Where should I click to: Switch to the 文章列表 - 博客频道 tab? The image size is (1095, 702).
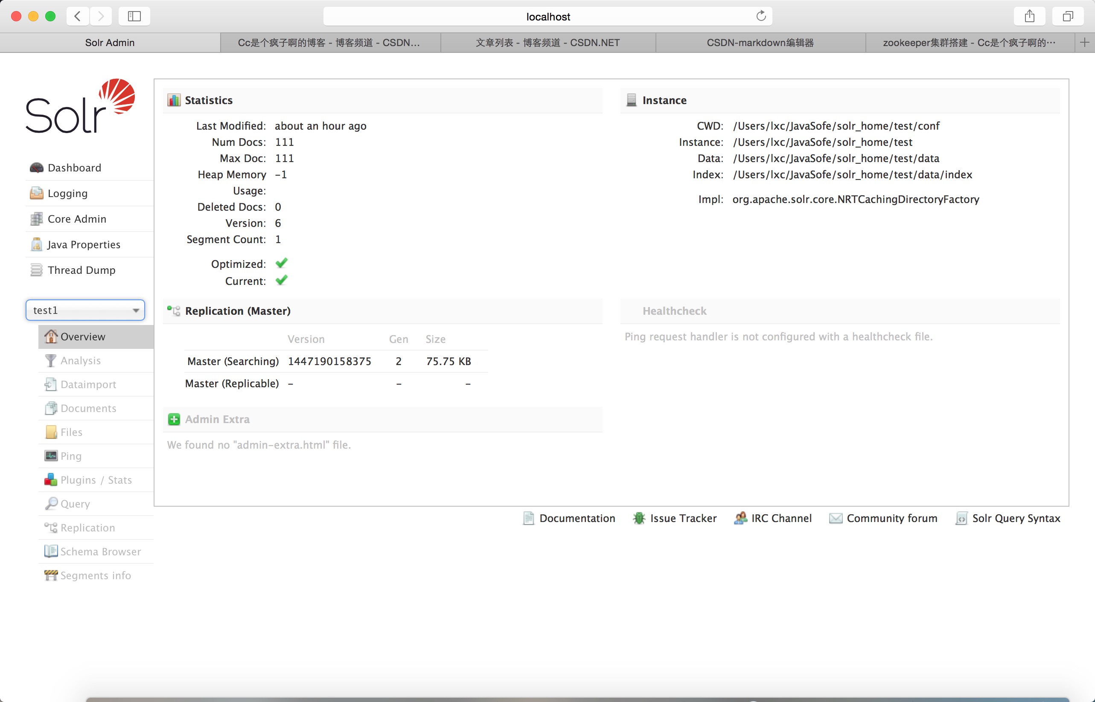pos(548,43)
